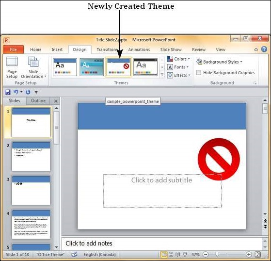
Task: Switch to Reading view icon
Action: tap(177, 254)
